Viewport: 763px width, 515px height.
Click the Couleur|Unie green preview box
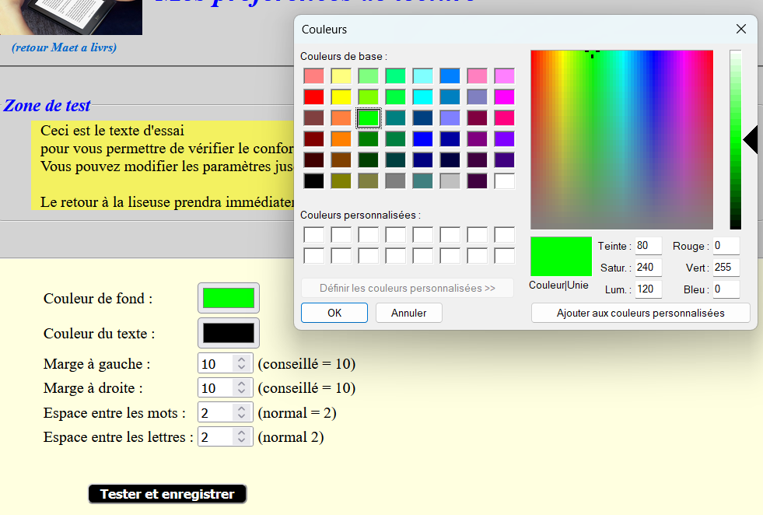561,257
